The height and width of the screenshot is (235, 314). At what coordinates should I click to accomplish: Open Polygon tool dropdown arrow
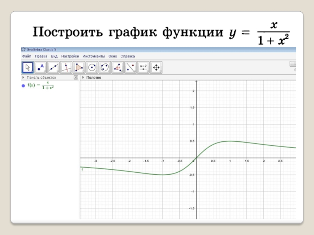coord(83,72)
